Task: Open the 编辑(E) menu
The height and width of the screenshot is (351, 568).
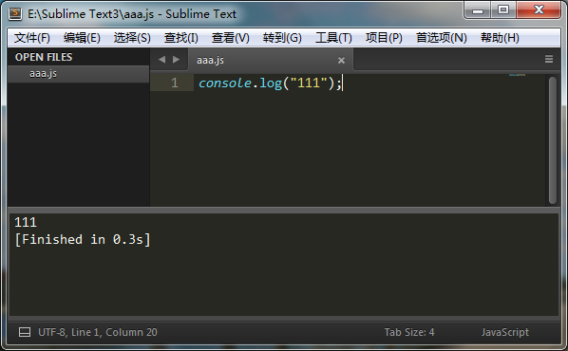Action: [x=82, y=38]
